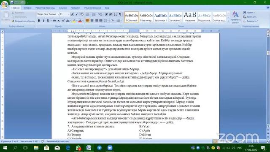This screenshot has height=152, width=270.
Task: Increase paragraph indent
Action: point(111,14)
